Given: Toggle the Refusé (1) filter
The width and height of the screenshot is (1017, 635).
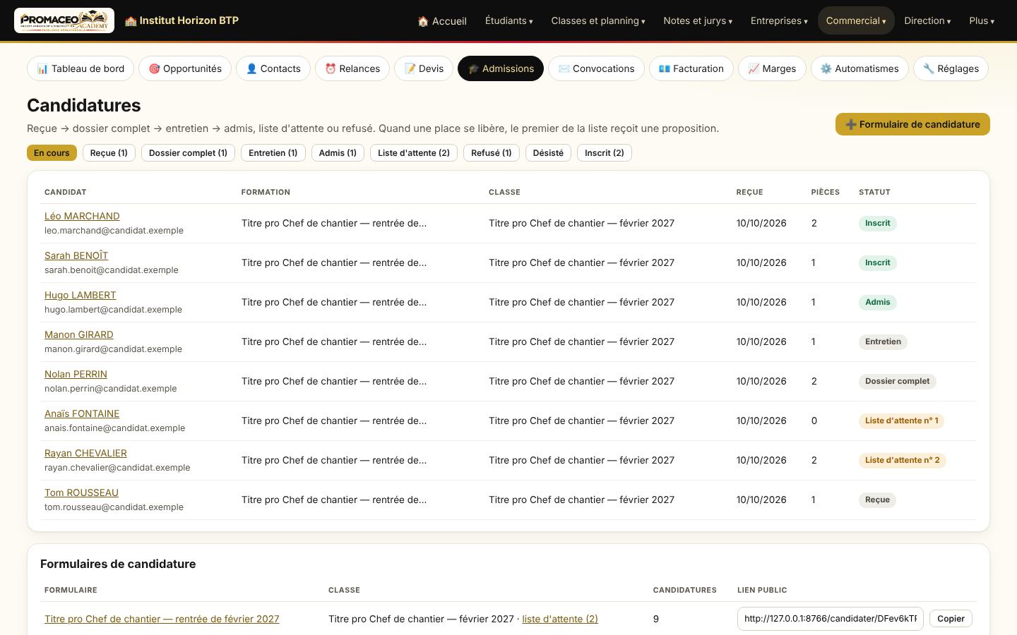Looking at the screenshot, I should click(492, 153).
